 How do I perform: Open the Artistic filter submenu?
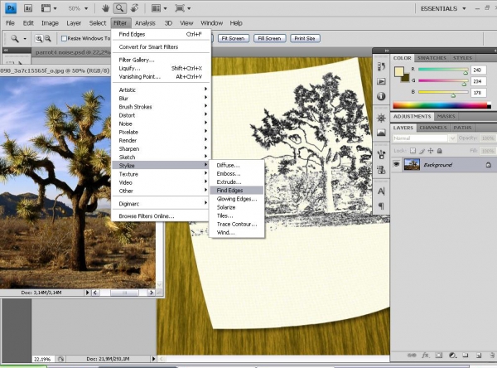click(161, 90)
